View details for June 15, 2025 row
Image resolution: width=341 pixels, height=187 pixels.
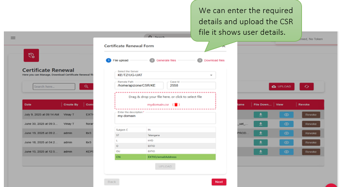tap(286, 152)
